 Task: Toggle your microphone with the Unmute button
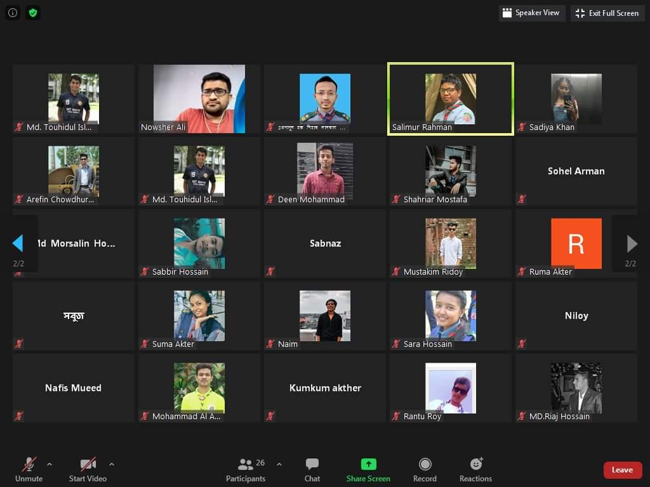pyautogui.click(x=29, y=469)
